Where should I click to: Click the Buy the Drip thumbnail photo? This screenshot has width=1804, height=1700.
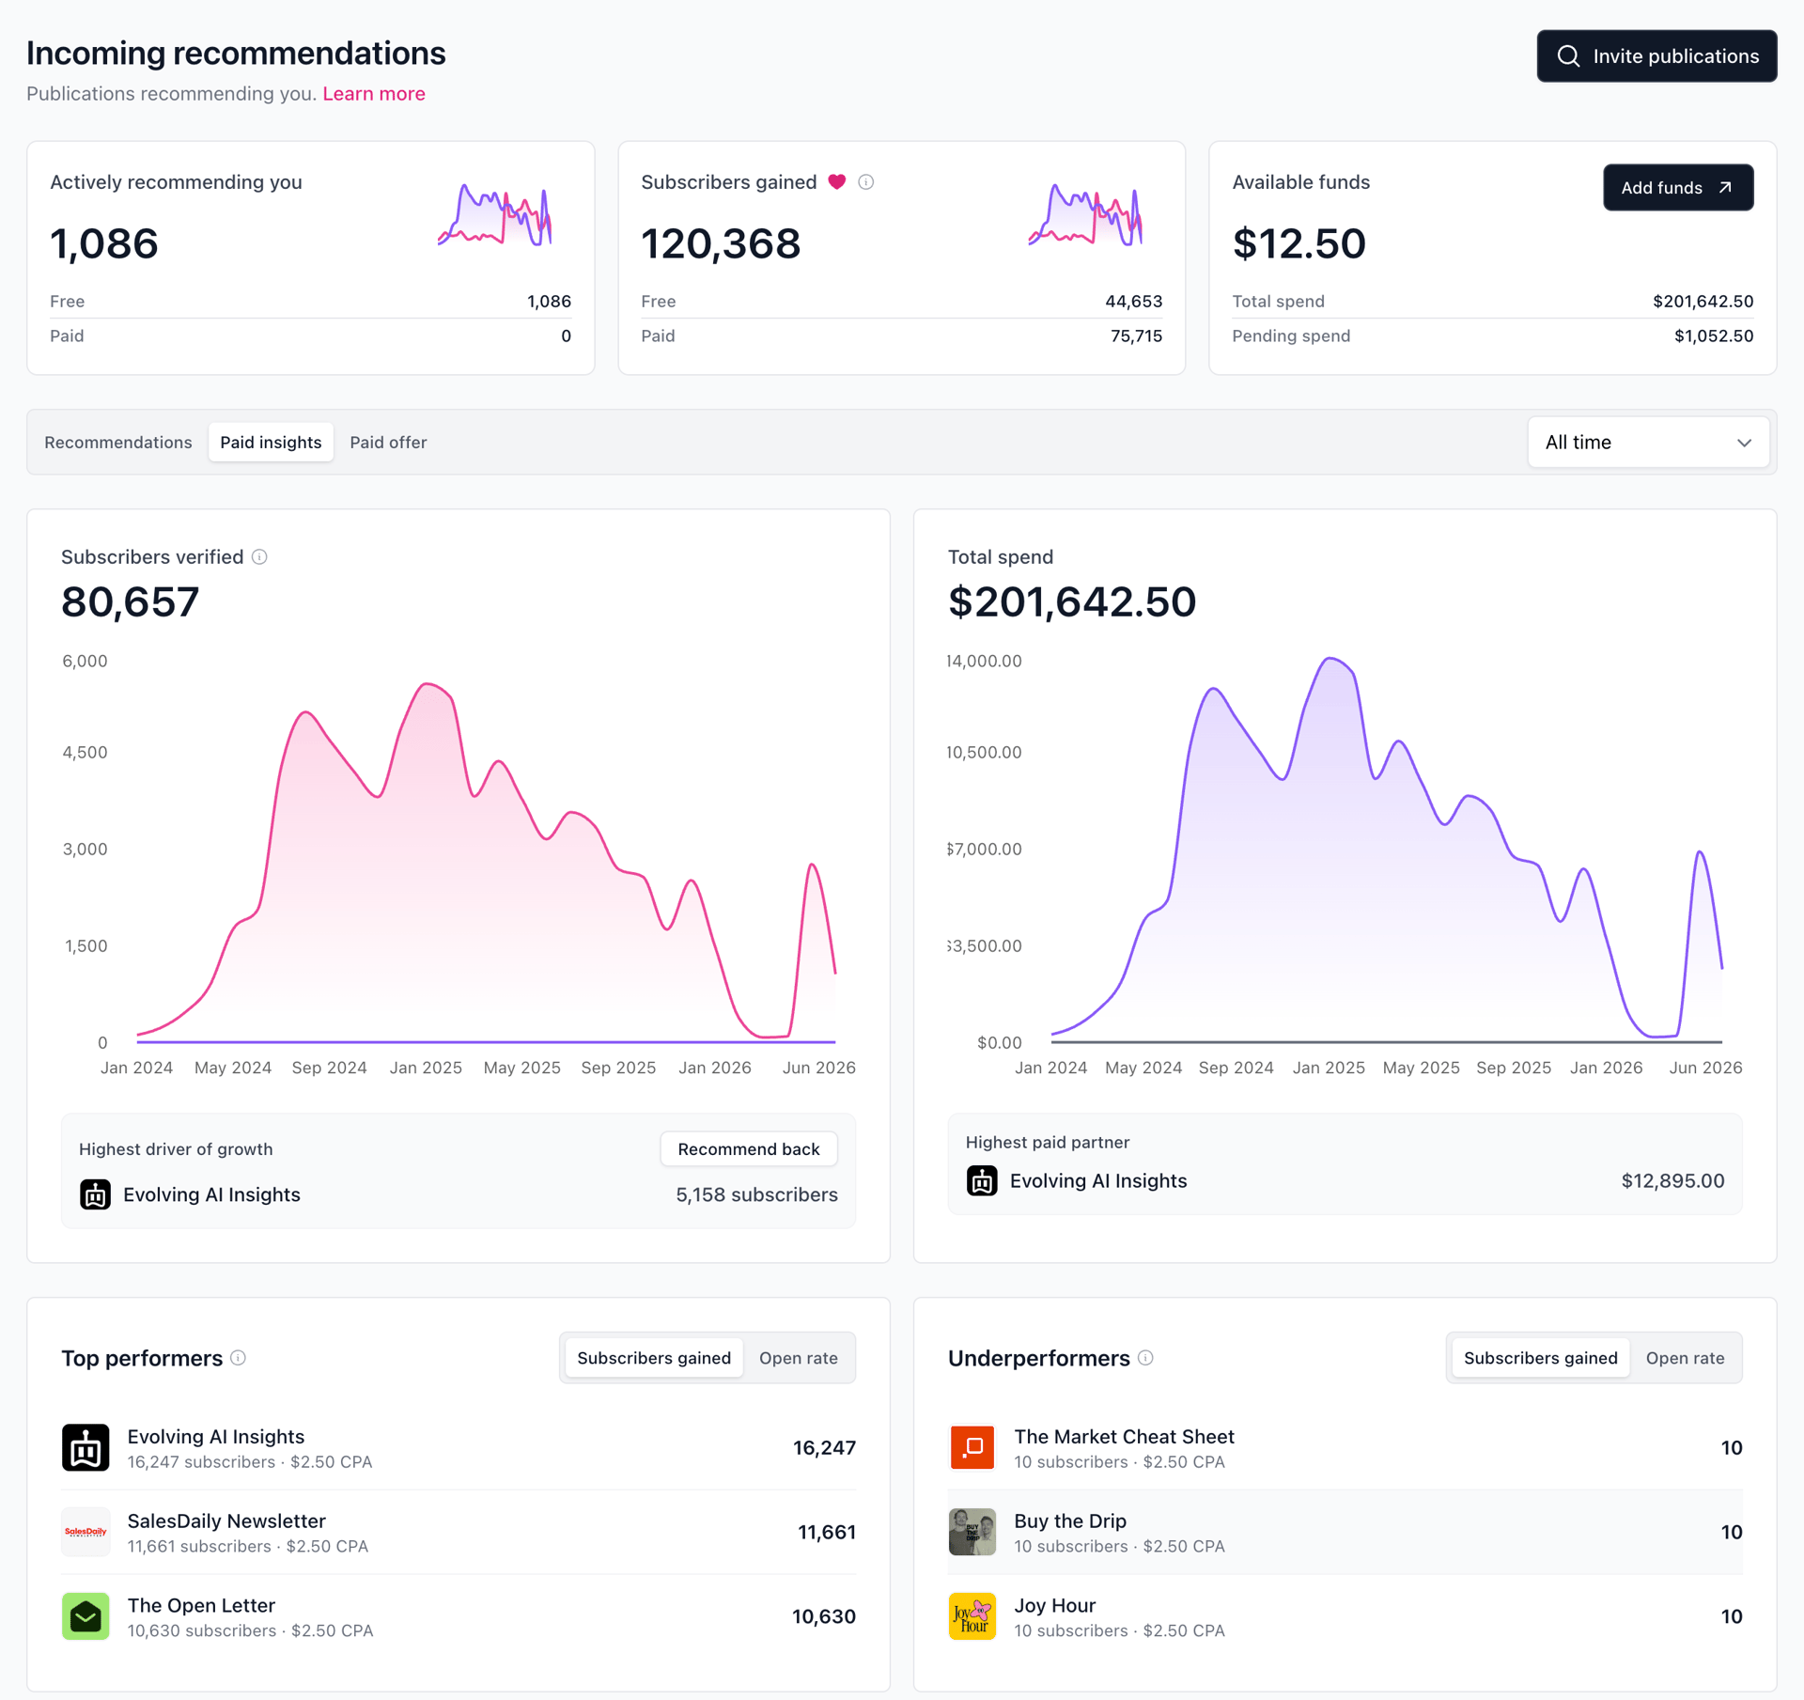pyautogui.click(x=972, y=1532)
